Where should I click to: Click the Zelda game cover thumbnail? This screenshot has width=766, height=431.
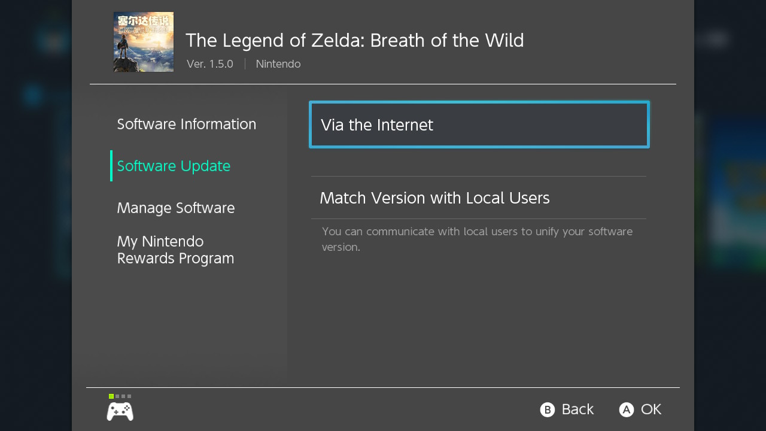coord(144,42)
